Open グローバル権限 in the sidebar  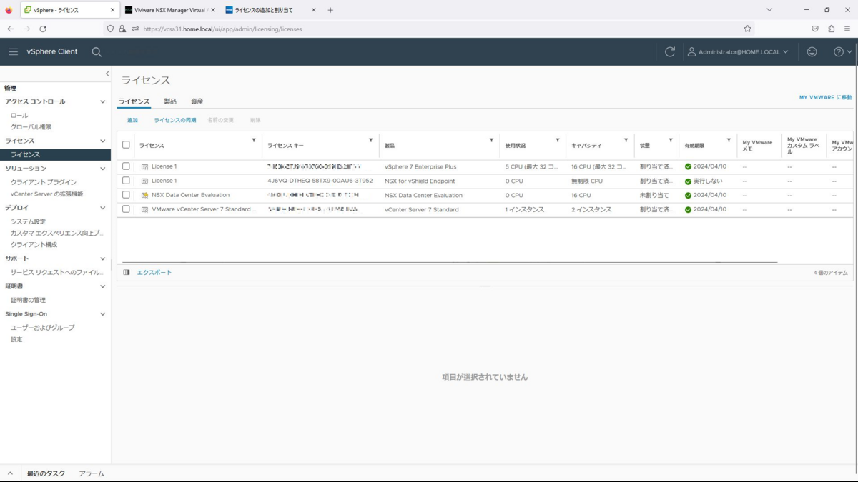pos(31,127)
